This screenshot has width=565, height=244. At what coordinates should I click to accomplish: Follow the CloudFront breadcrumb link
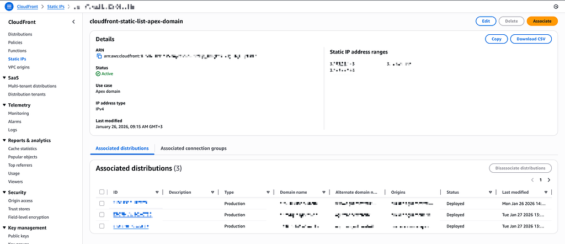(28, 7)
